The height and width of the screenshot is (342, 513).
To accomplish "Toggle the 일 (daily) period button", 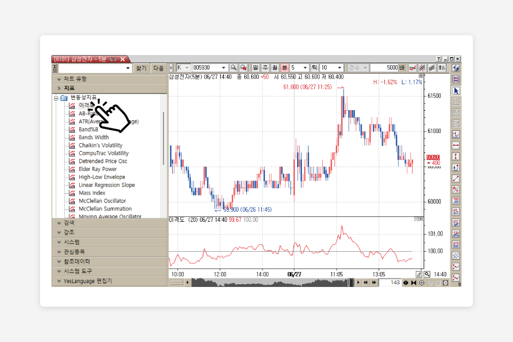I will tap(255, 68).
